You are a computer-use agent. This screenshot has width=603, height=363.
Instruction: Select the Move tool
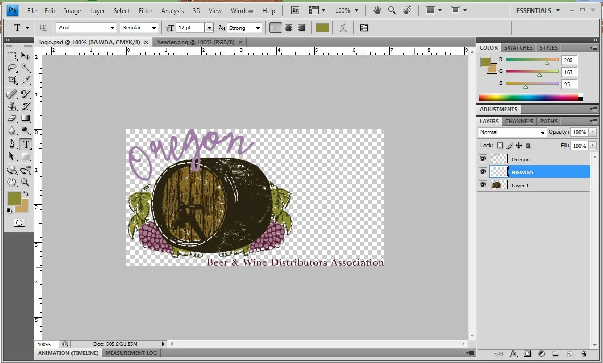26,56
